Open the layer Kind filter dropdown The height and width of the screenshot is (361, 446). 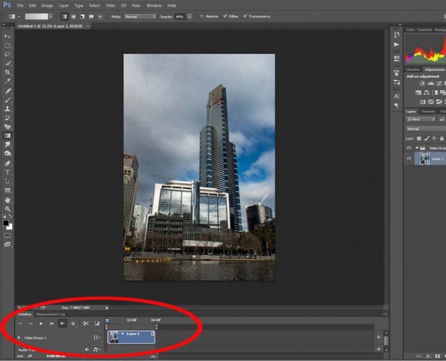coord(420,119)
